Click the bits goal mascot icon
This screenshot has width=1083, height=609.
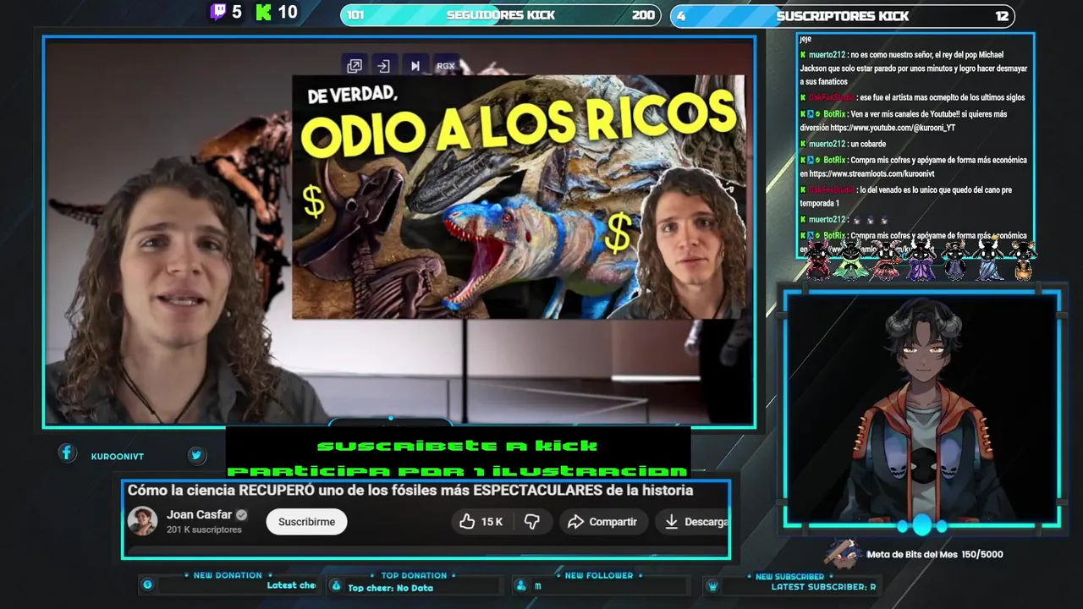pos(844,553)
